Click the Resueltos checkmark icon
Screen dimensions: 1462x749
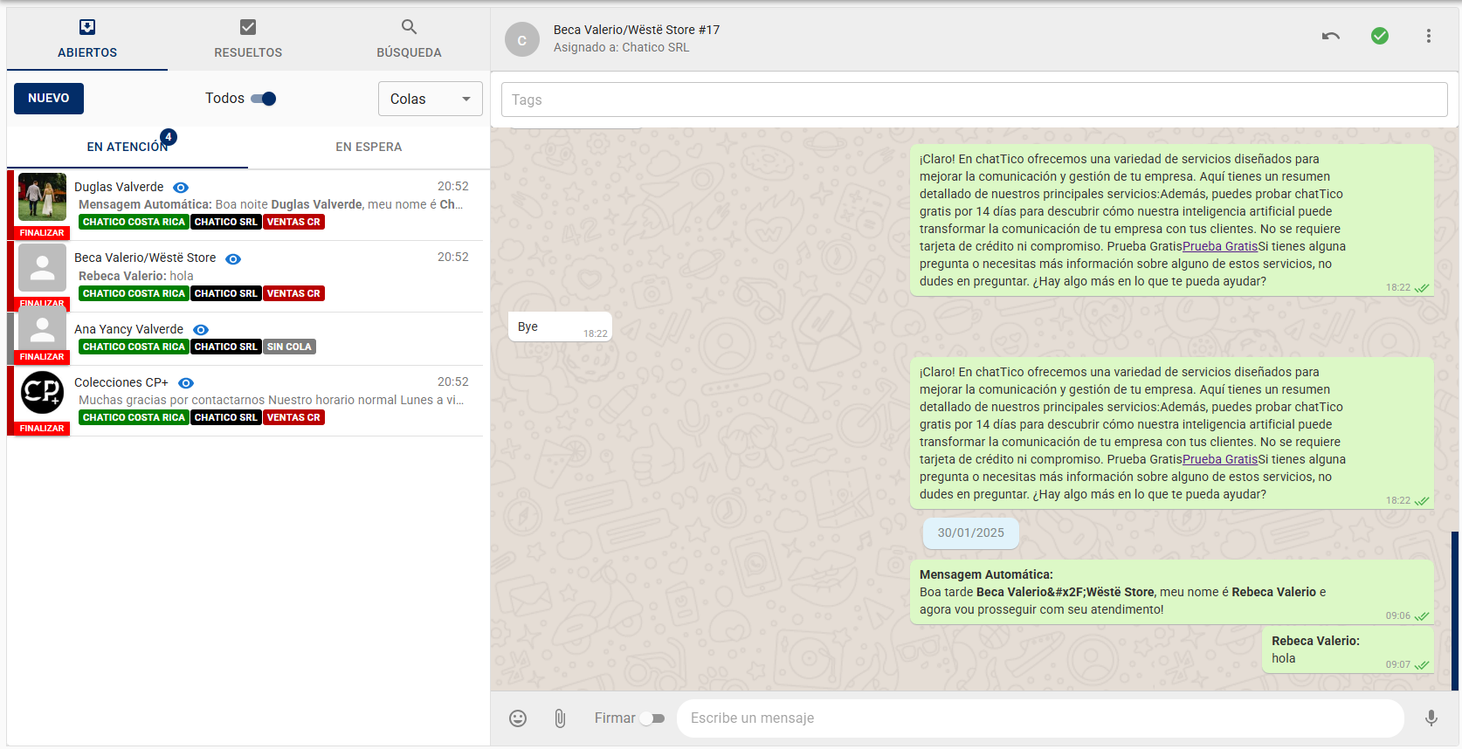(248, 27)
